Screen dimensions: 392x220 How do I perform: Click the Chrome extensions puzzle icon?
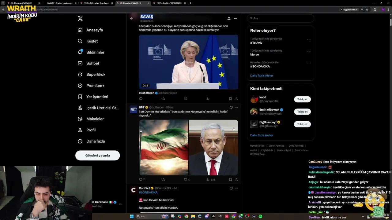(x=375, y=9)
